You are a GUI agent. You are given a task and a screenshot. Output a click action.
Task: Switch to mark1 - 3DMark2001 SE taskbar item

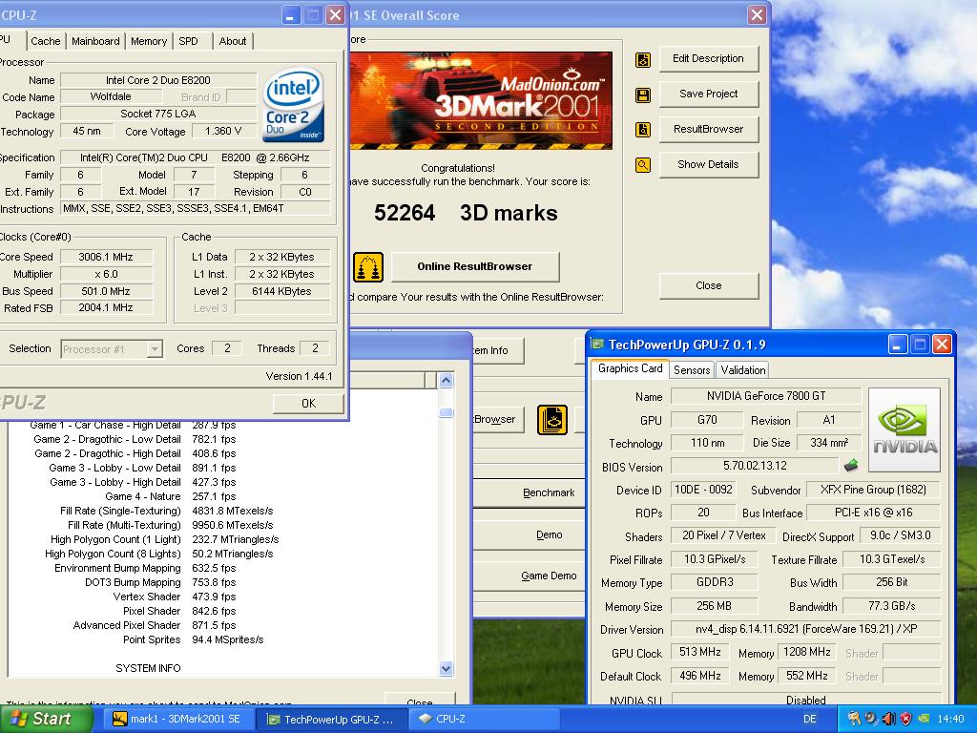tap(177, 719)
